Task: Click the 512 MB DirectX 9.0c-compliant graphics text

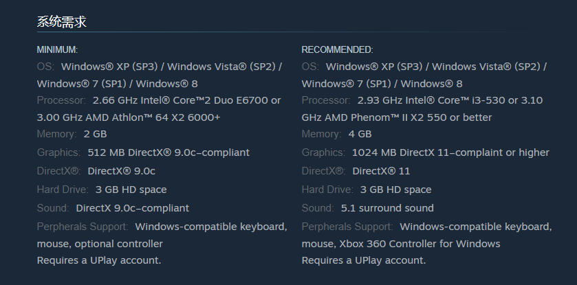Action: (168, 152)
